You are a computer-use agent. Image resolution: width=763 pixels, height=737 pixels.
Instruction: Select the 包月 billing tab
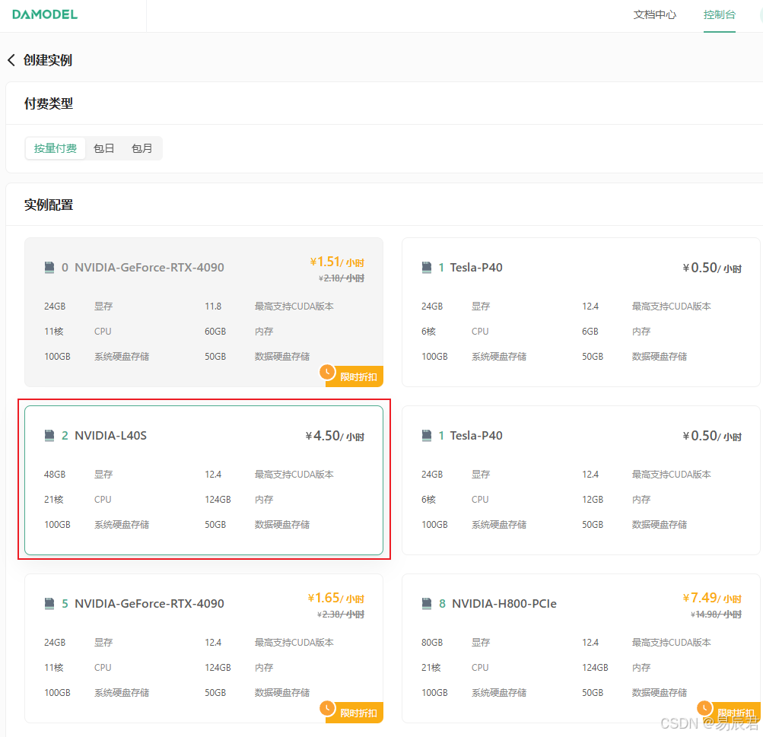point(142,148)
